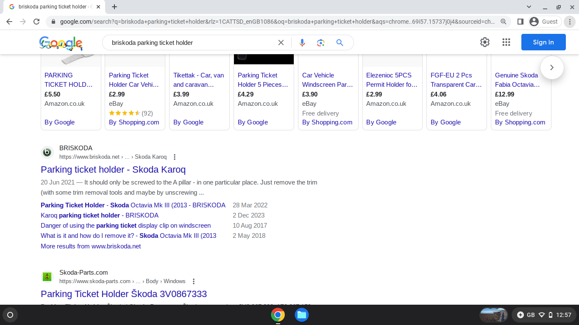Click the search text field
This screenshot has width=579, height=325.
pos(192,42)
